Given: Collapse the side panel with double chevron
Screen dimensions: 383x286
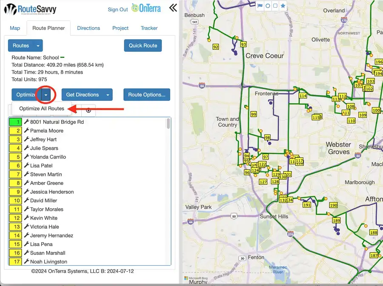Looking at the screenshot, I should (173, 8).
